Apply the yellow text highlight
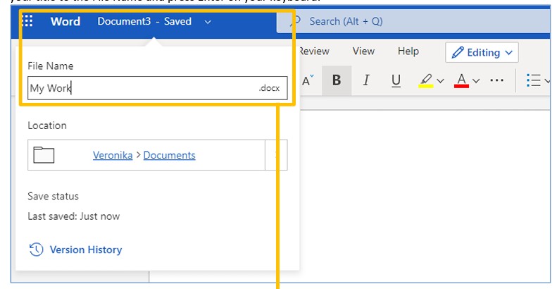This screenshot has width=557, height=289. [x=425, y=81]
